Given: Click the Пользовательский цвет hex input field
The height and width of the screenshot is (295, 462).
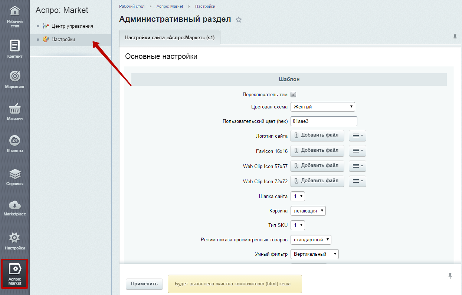Looking at the screenshot, I should pyautogui.click(x=324, y=121).
